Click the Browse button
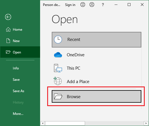The height and width of the screenshot is (126, 149). point(96,96)
